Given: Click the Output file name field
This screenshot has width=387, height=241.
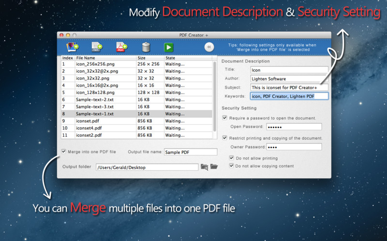Looking at the screenshot, I should click(191, 152).
